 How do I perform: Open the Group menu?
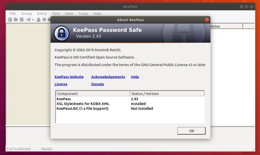point(26,14)
